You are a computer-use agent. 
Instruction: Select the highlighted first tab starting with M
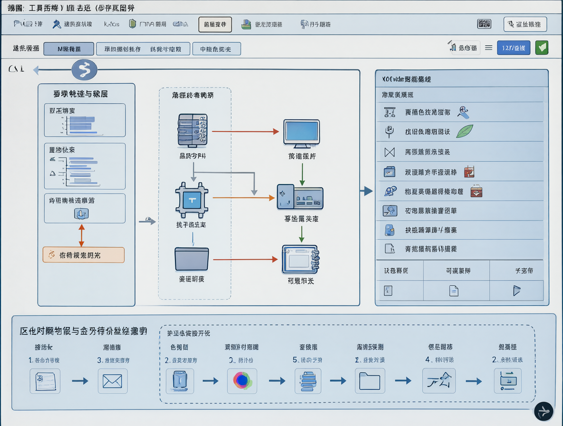point(69,49)
